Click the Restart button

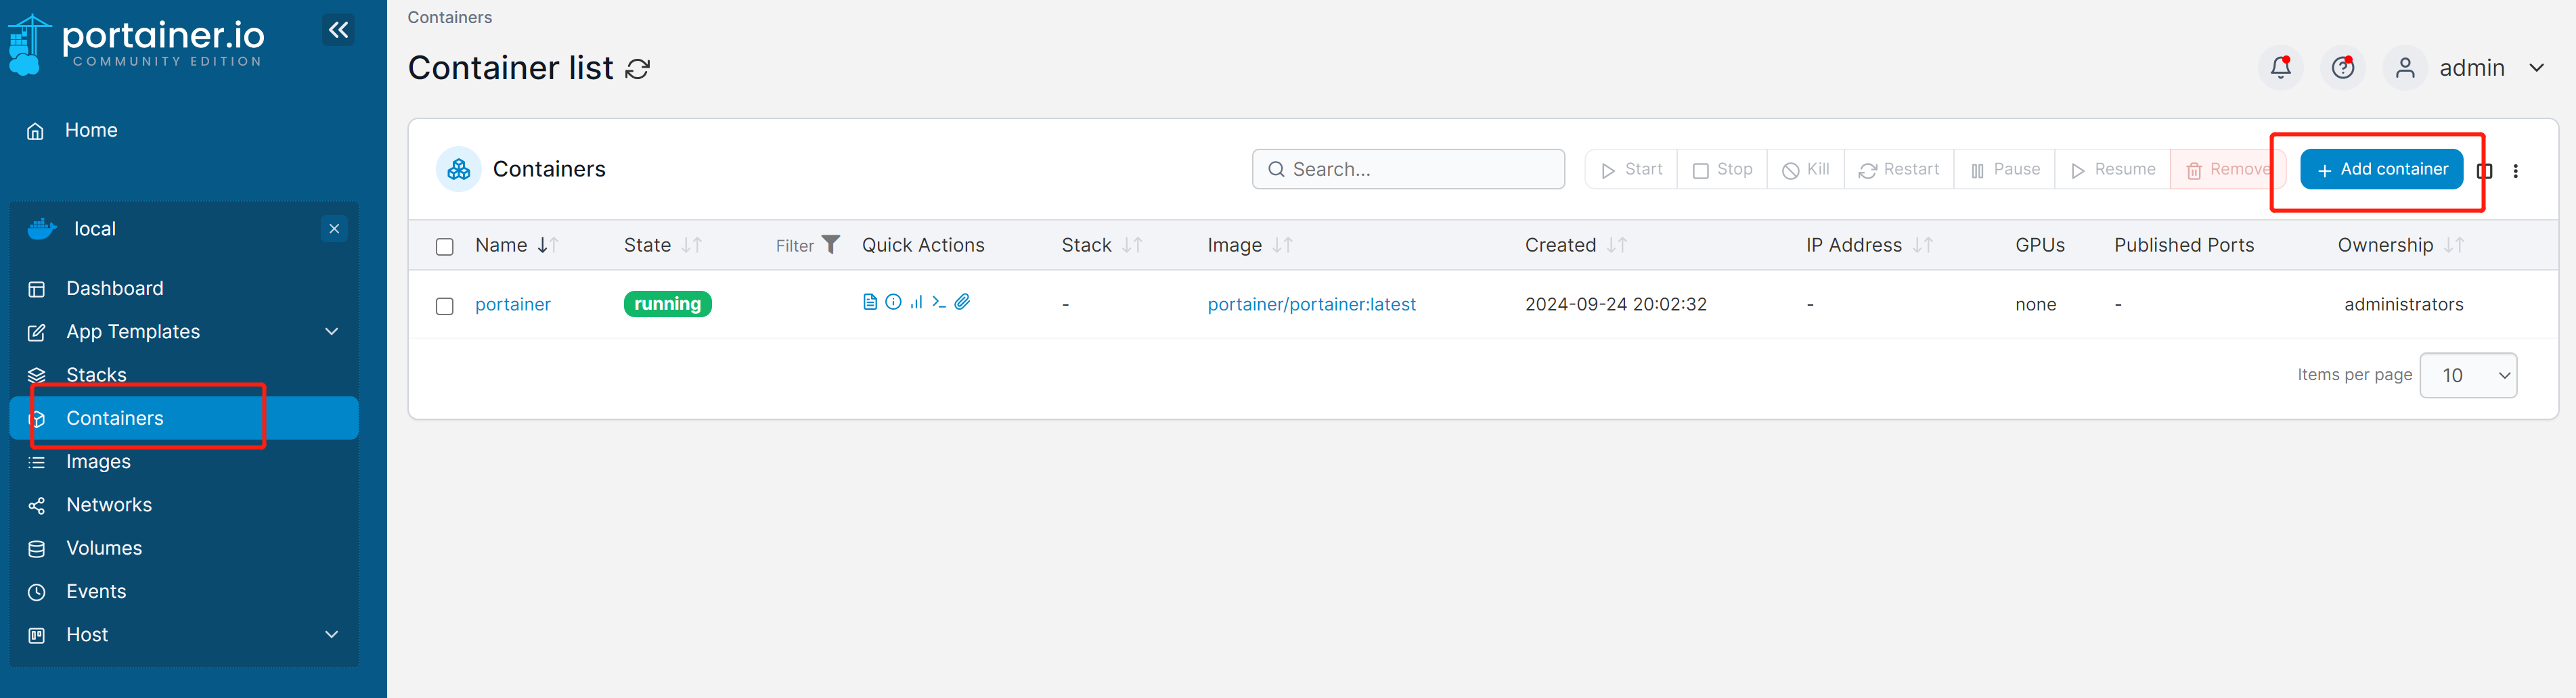1898,170
